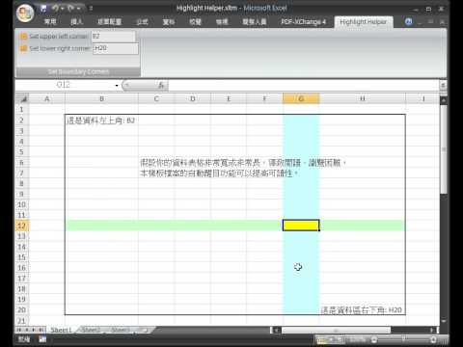
Task: Click the yellow highlighted cell G12
Action: click(301, 226)
